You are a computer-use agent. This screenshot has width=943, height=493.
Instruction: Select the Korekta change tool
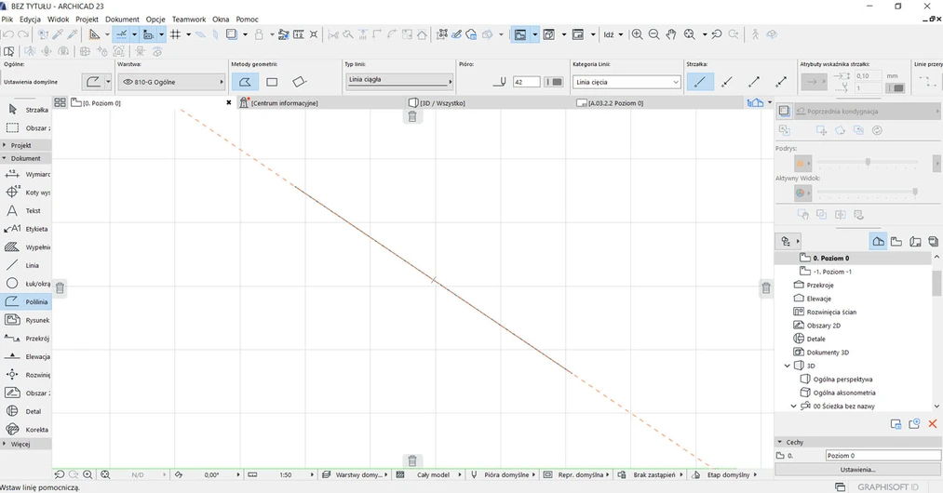(26, 429)
